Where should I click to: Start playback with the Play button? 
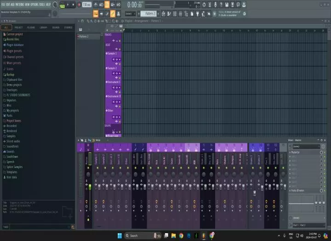pos(68,5)
